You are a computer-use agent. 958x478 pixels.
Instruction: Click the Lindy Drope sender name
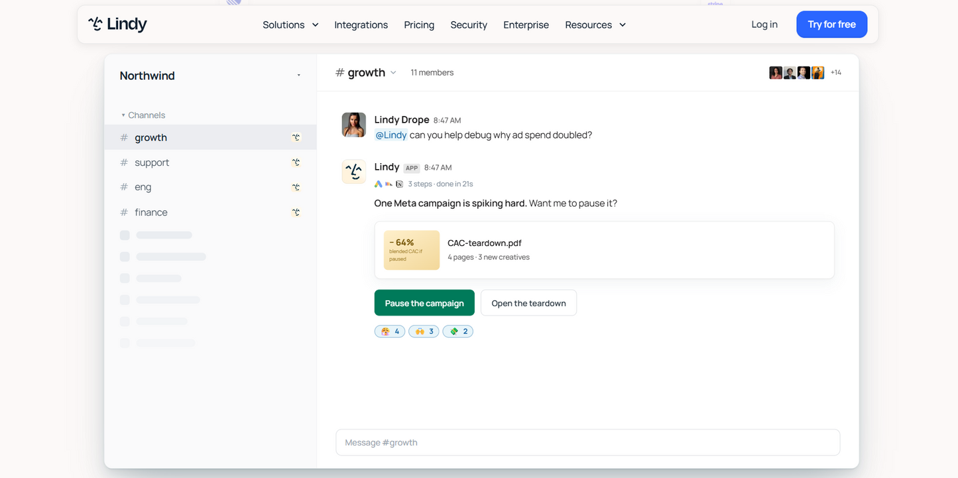click(402, 120)
